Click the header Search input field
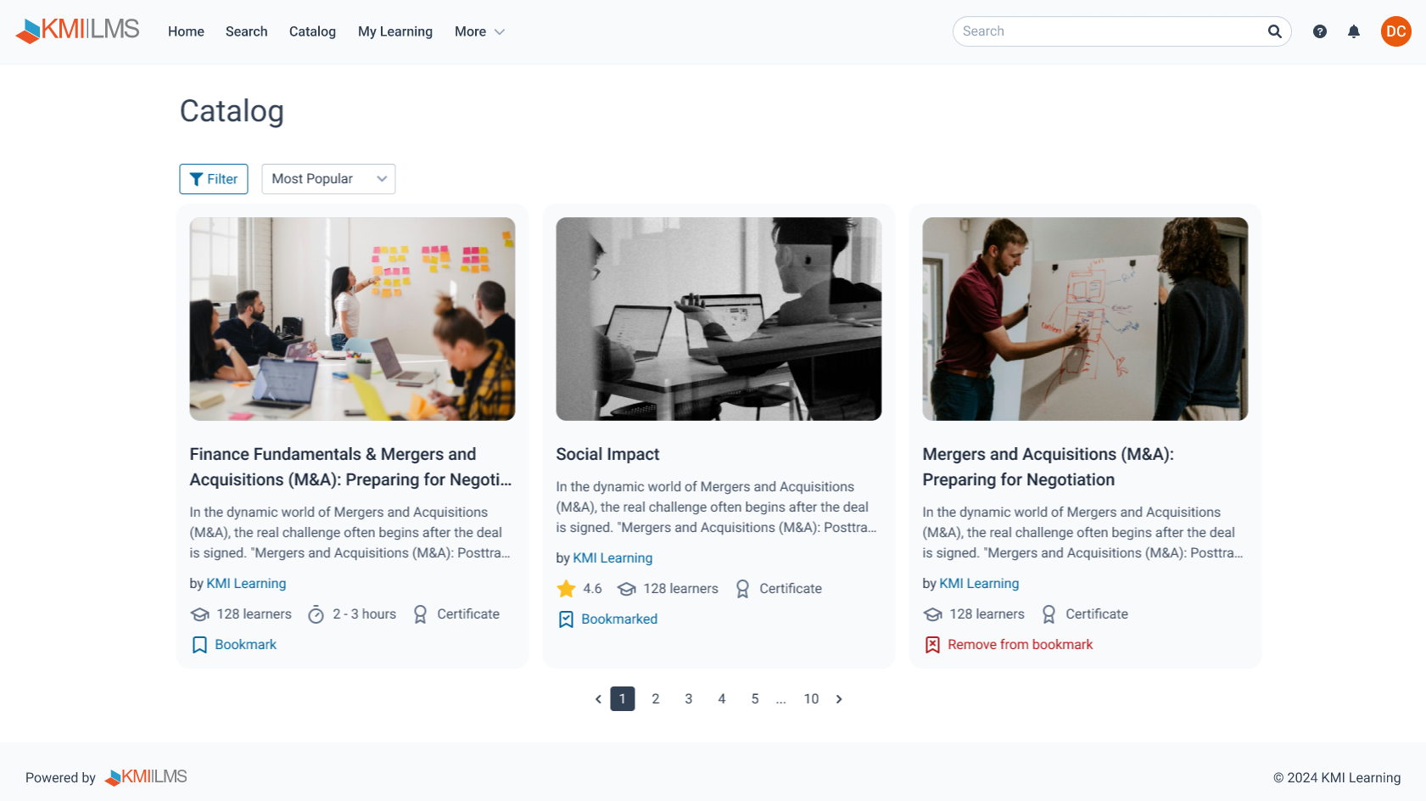The height and width of the screenshot is (801, 1426). point(1109,31)
